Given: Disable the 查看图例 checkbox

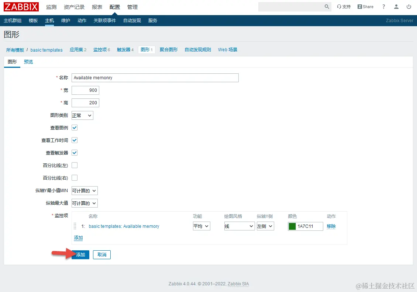Looking at the screenshot, I should click(74, 128).
